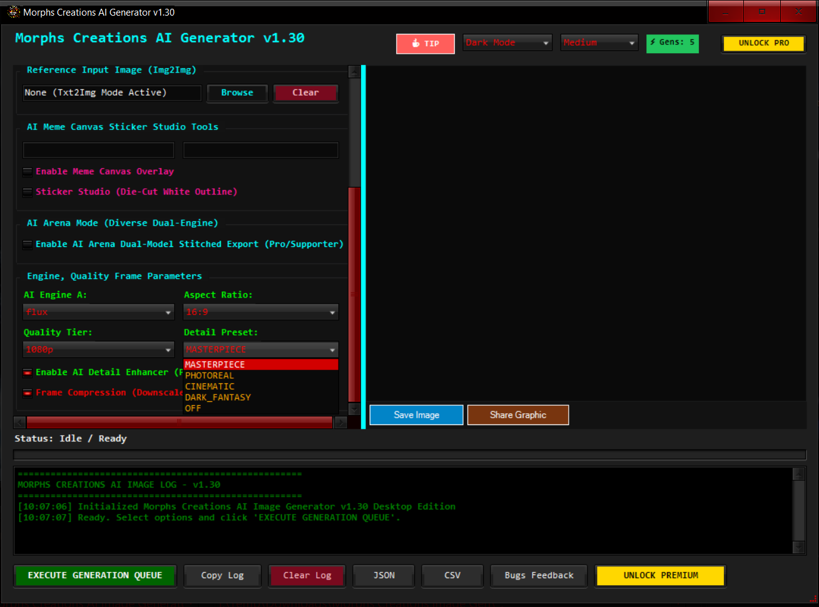Set detail preset to OFF
Screen dimensions: 819x607
click(261, 408)
